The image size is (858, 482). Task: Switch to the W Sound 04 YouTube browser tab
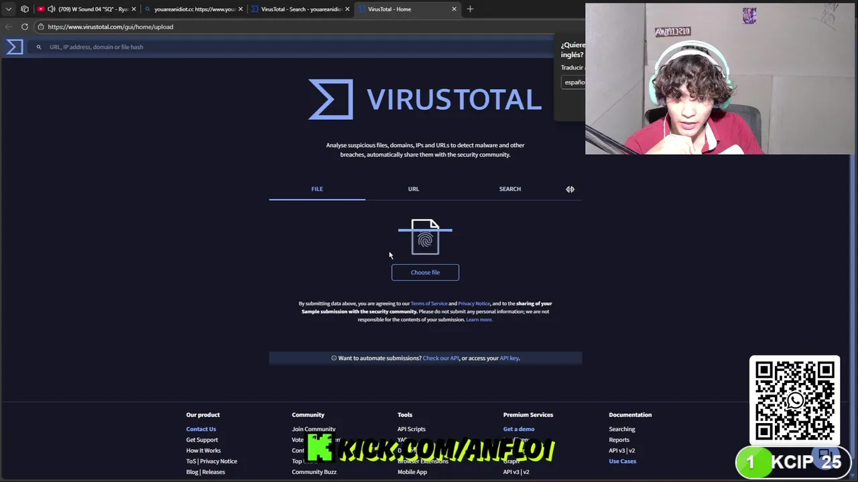coord(87,9)
